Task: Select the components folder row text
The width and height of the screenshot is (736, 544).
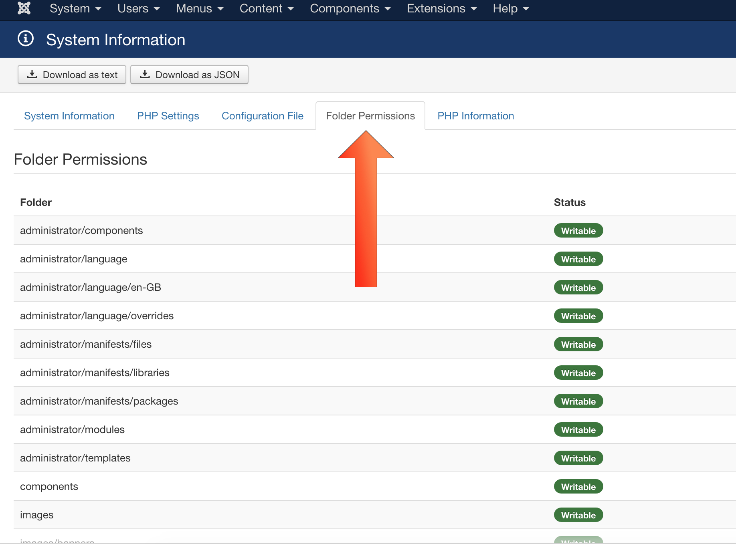Action: [x=49, y=486]
